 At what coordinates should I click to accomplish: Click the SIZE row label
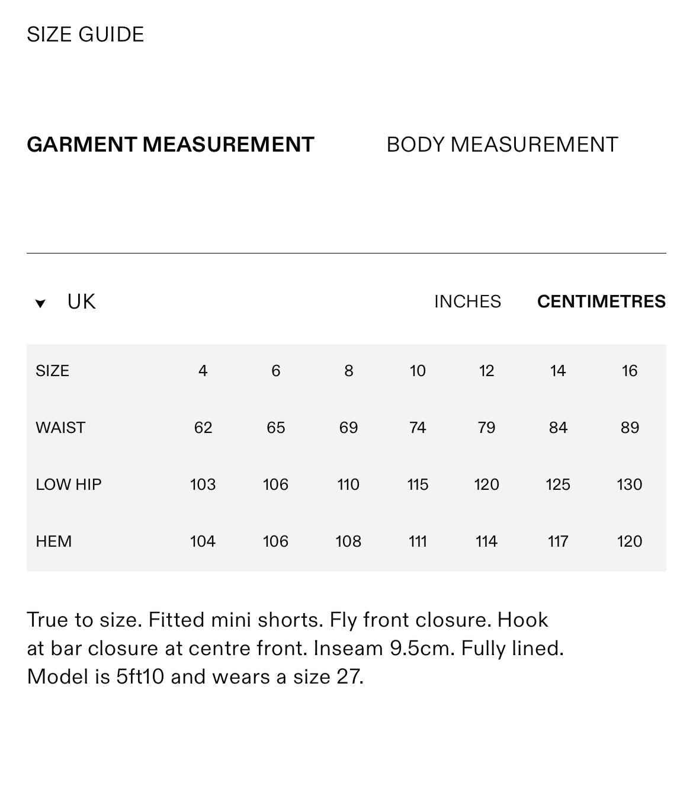point(52,371)
